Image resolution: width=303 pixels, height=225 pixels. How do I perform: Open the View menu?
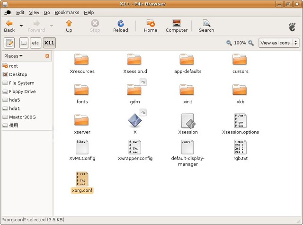(x=34, y=12)
